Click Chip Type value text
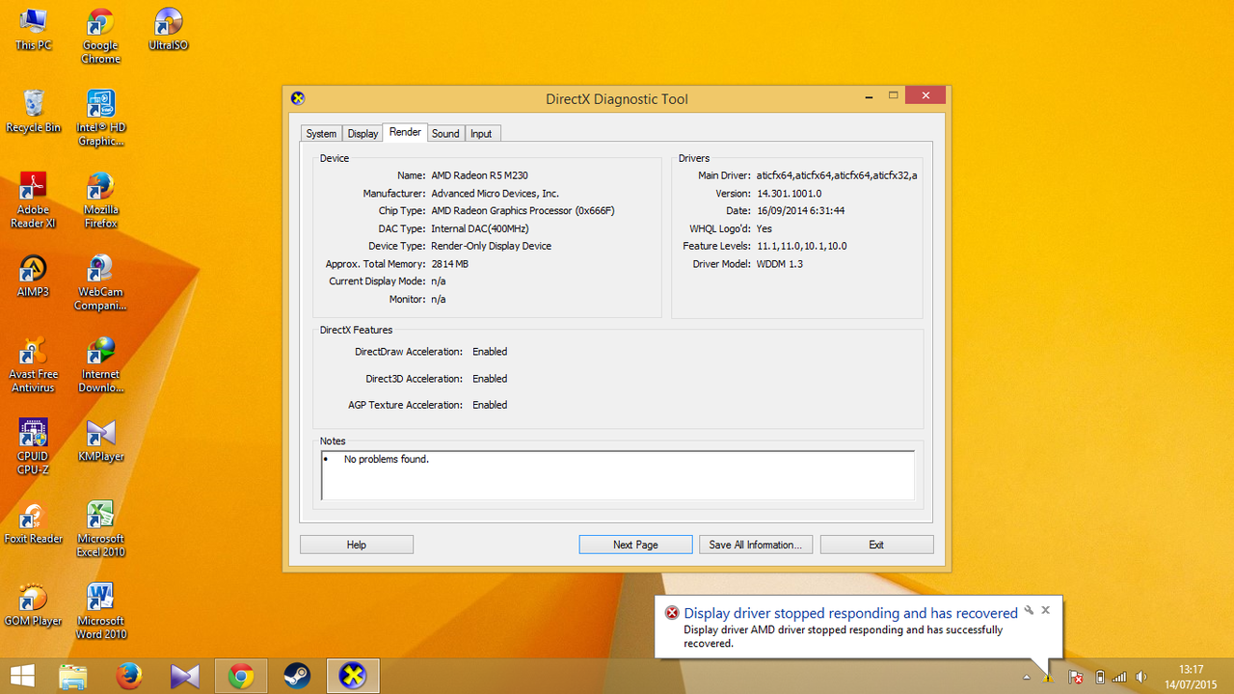1234x694 pixels. 523,210
